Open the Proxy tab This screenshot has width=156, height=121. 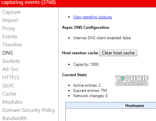click(9, 28)
